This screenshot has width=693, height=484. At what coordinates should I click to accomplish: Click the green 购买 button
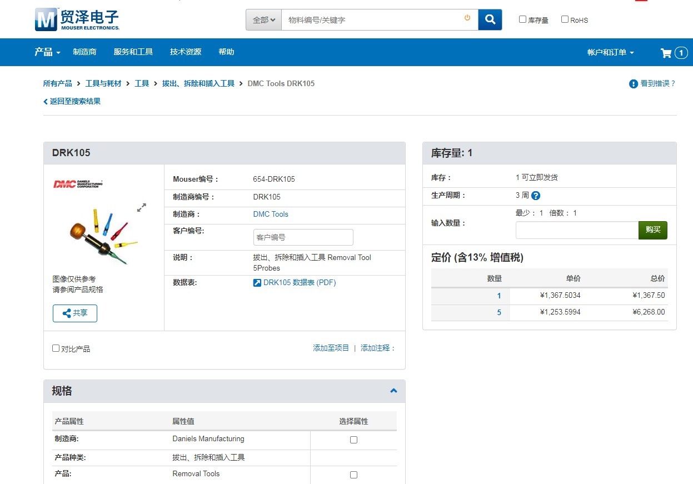pos(653,230)
